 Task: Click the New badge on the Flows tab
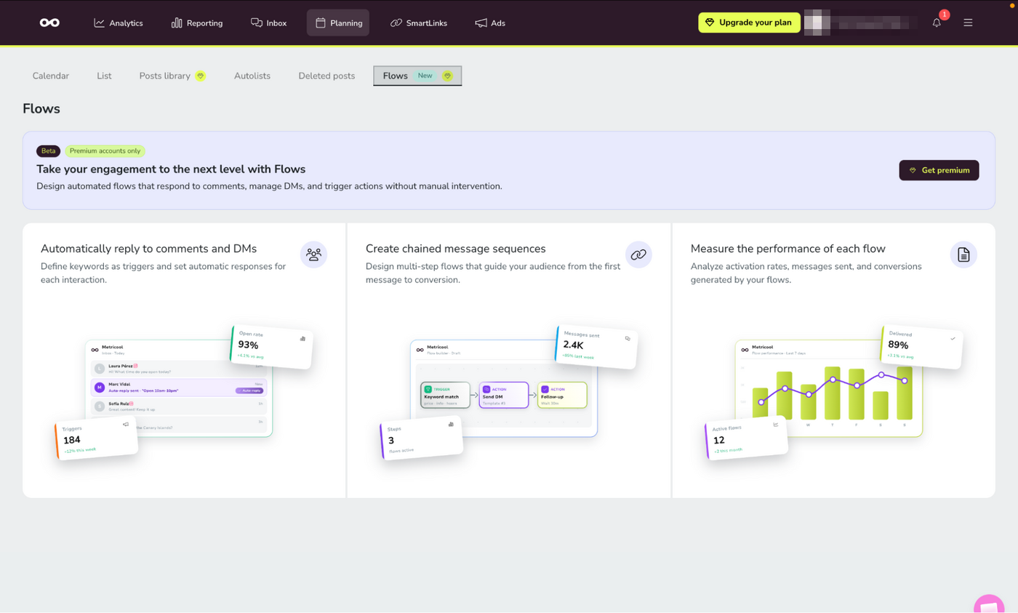[425, 76]
